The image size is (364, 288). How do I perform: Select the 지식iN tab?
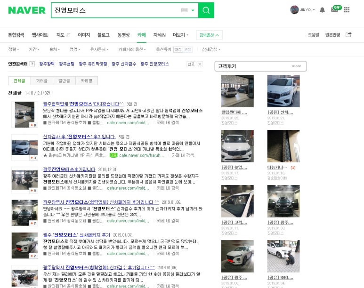(159, 35)
